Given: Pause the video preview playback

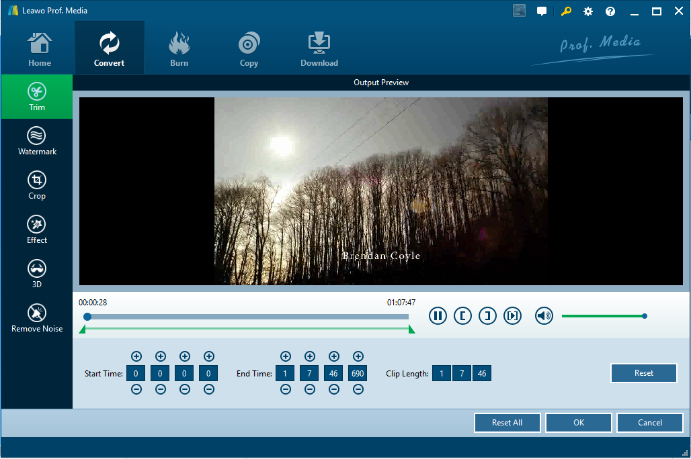Looking at the screenshot, I should click(x=438, y=315).
